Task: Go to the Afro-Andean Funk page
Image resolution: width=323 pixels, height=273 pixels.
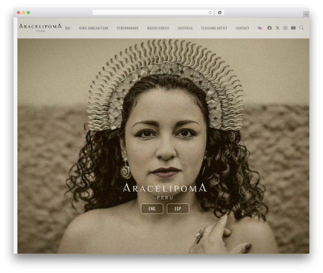Action: click(94, 28)
